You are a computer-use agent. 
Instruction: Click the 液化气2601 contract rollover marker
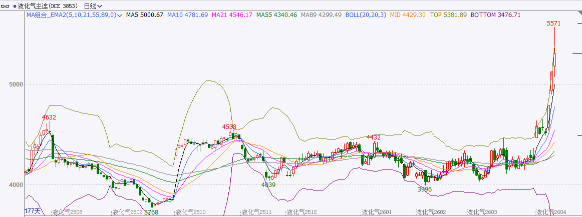tap(376, 212)
